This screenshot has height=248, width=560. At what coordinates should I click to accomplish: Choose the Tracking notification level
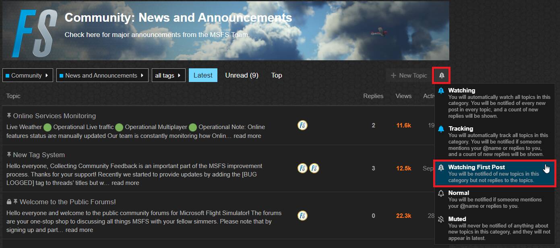[x=495, y=141]
